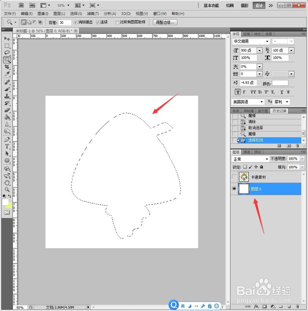Screen dimensions: 308x311
Task: Toggle Quick Mask mode
Action: (7, 212)
